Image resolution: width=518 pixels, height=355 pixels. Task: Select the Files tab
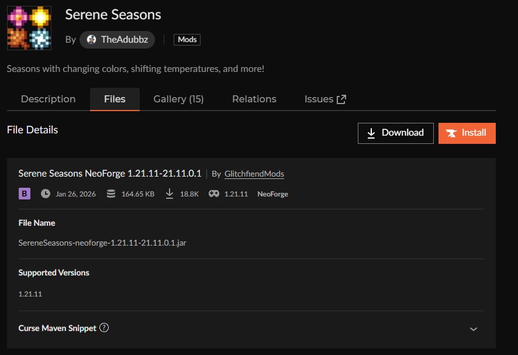pos(115,99)
